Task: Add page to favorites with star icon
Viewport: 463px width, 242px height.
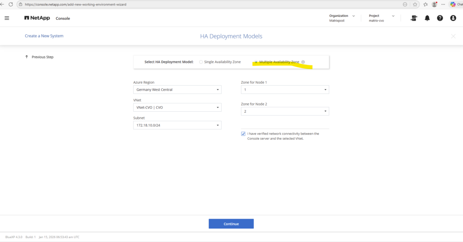Action: tap(415, 4)
